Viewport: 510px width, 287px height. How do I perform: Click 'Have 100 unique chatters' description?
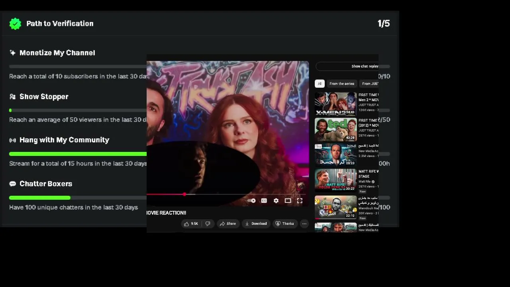(x=73, y=207)
